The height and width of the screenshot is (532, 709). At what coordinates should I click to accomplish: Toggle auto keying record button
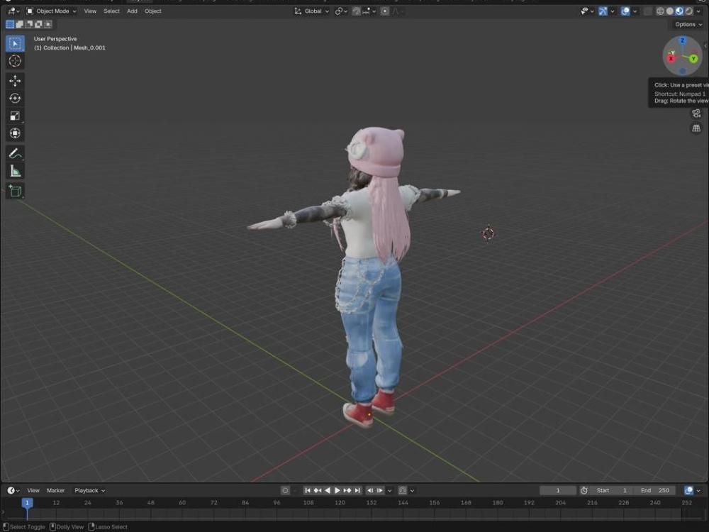285,490
